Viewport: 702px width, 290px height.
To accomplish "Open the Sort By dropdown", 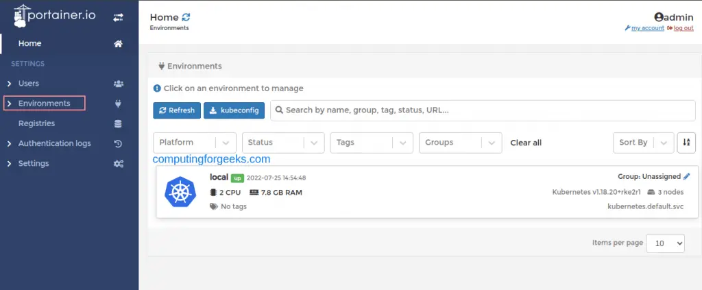I will coord(643,143).
